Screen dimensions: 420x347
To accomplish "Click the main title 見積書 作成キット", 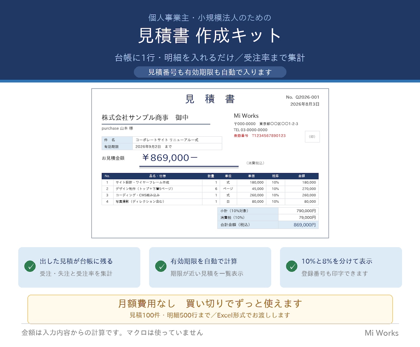I will click(x=210, y=35).
